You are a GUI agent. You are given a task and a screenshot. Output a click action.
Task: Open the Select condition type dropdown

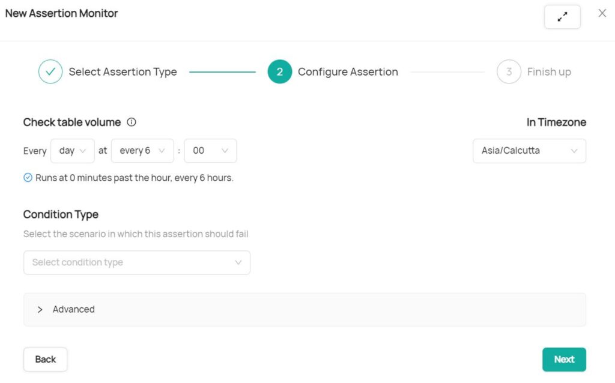[x=136, y=262]
